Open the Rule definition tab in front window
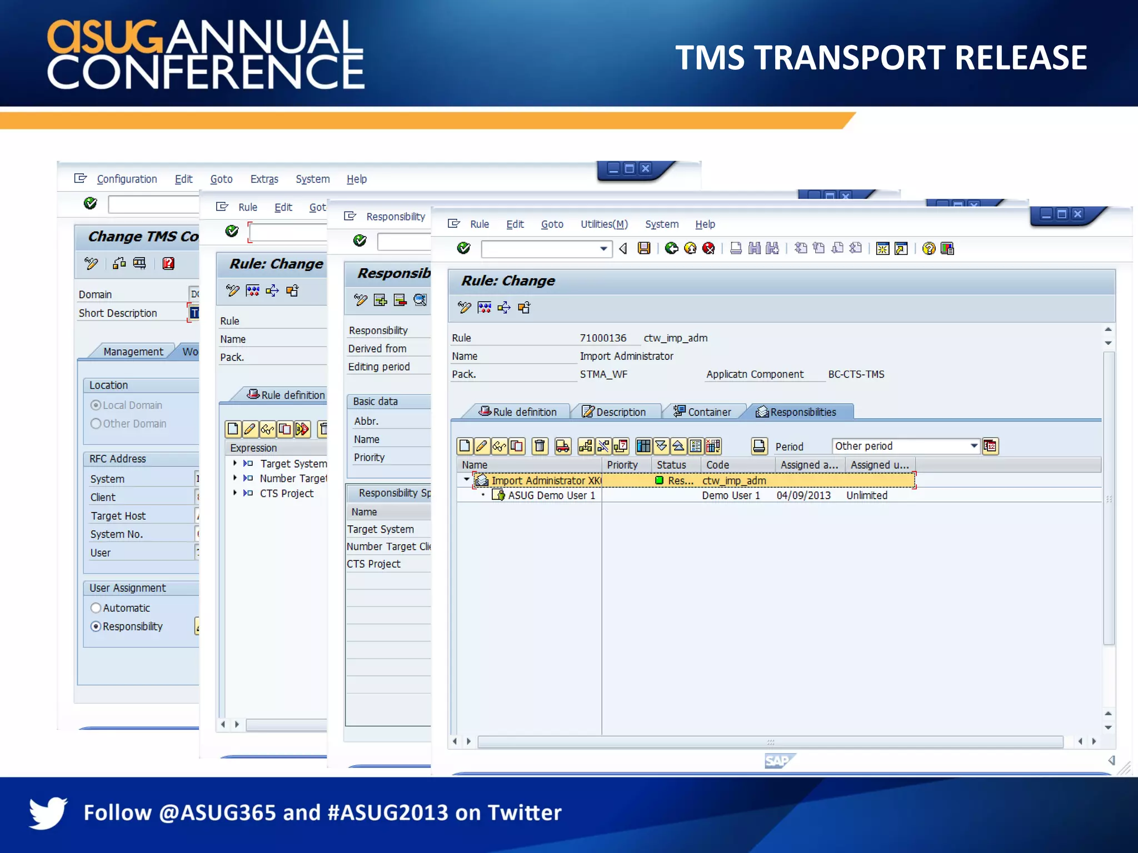 (x=517, y=412)
